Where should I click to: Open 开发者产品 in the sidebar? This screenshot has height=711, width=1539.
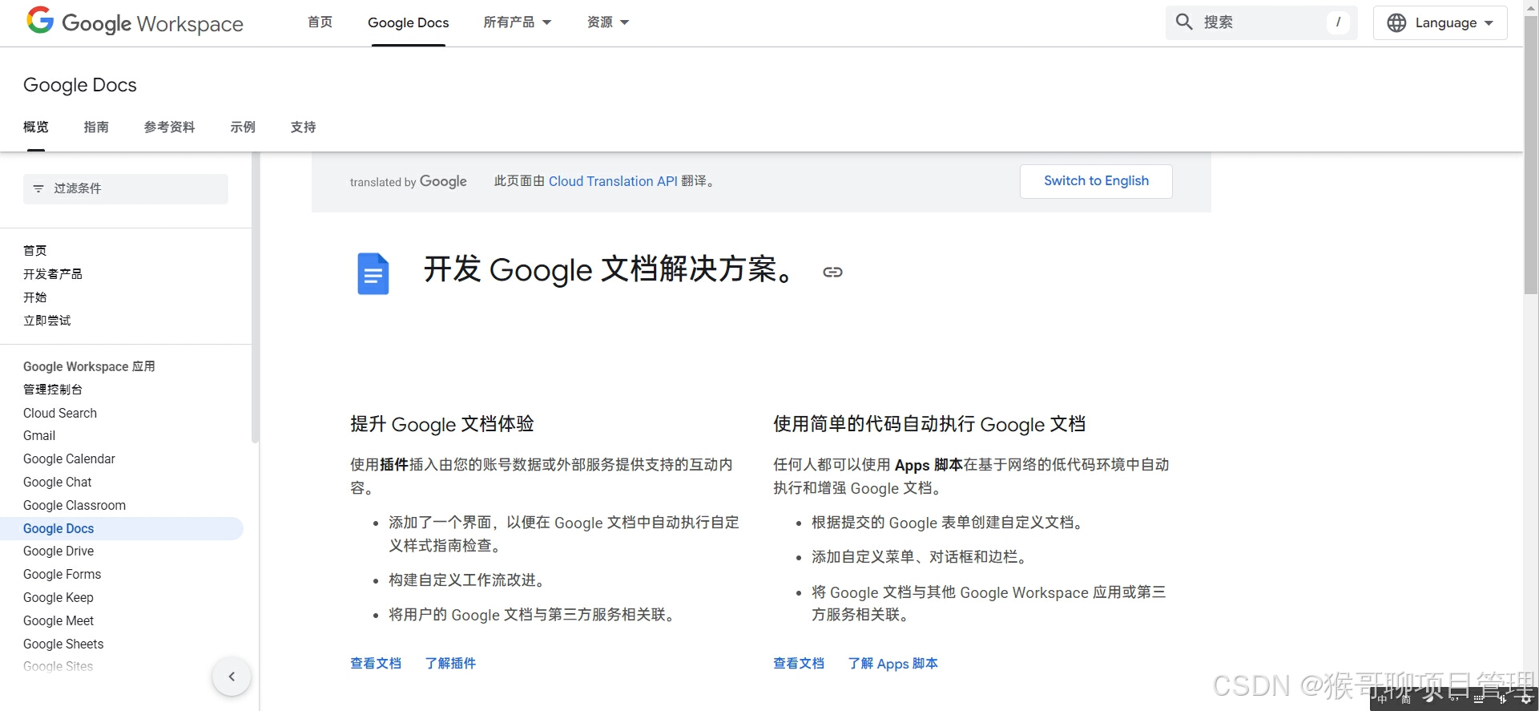(53, 274)
